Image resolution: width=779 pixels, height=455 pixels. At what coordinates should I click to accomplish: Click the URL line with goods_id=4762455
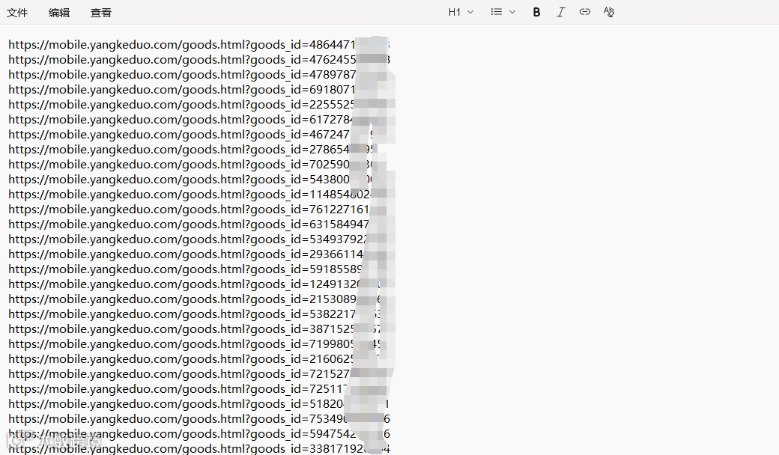(x=199, y=60)
